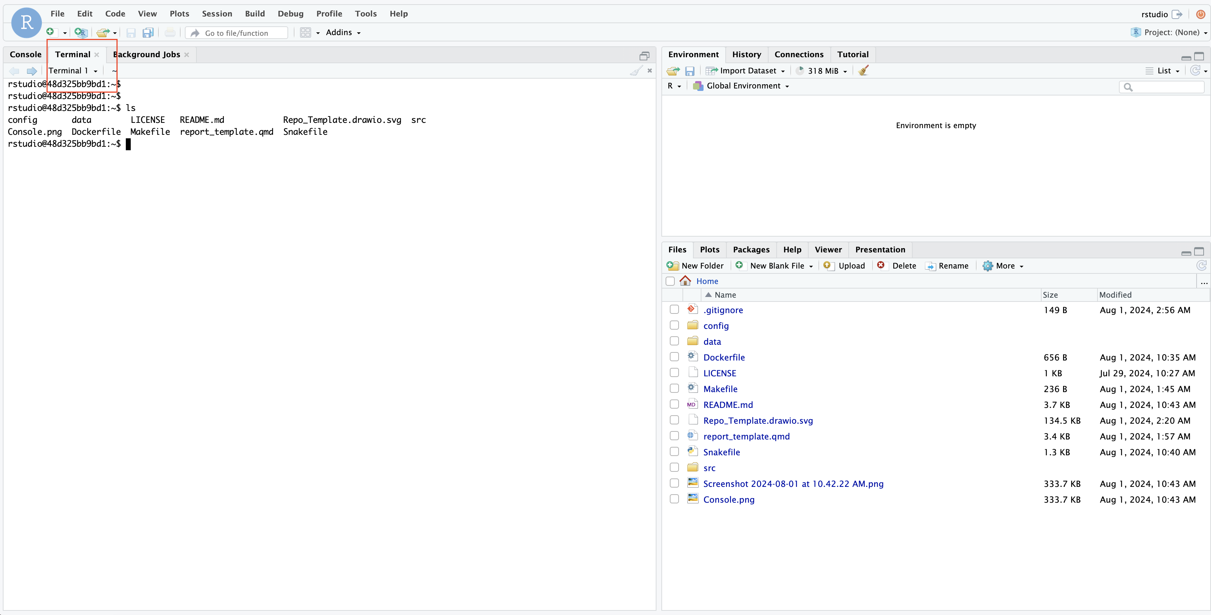Click the Load Workspace icon in Environment
This screenshot has height=615, width=1211.
[673, 71]
